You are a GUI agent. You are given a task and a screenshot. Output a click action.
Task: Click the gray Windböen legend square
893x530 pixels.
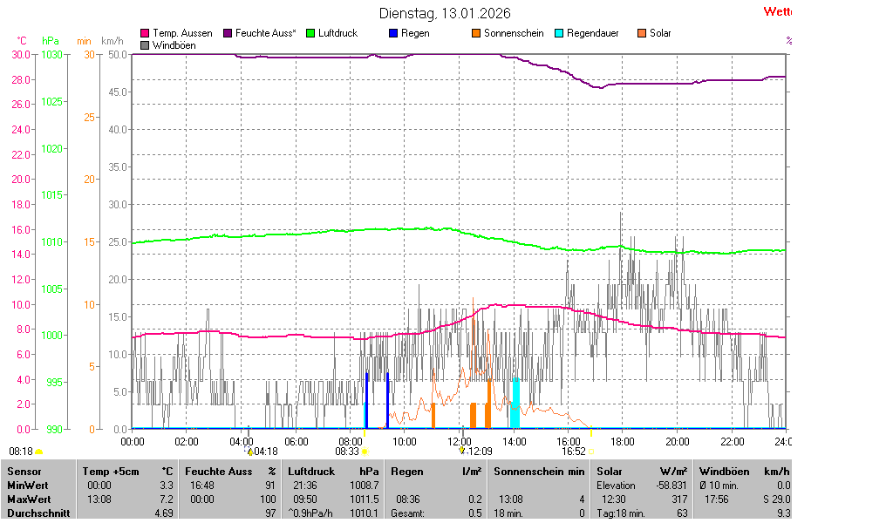coord(145,45)
